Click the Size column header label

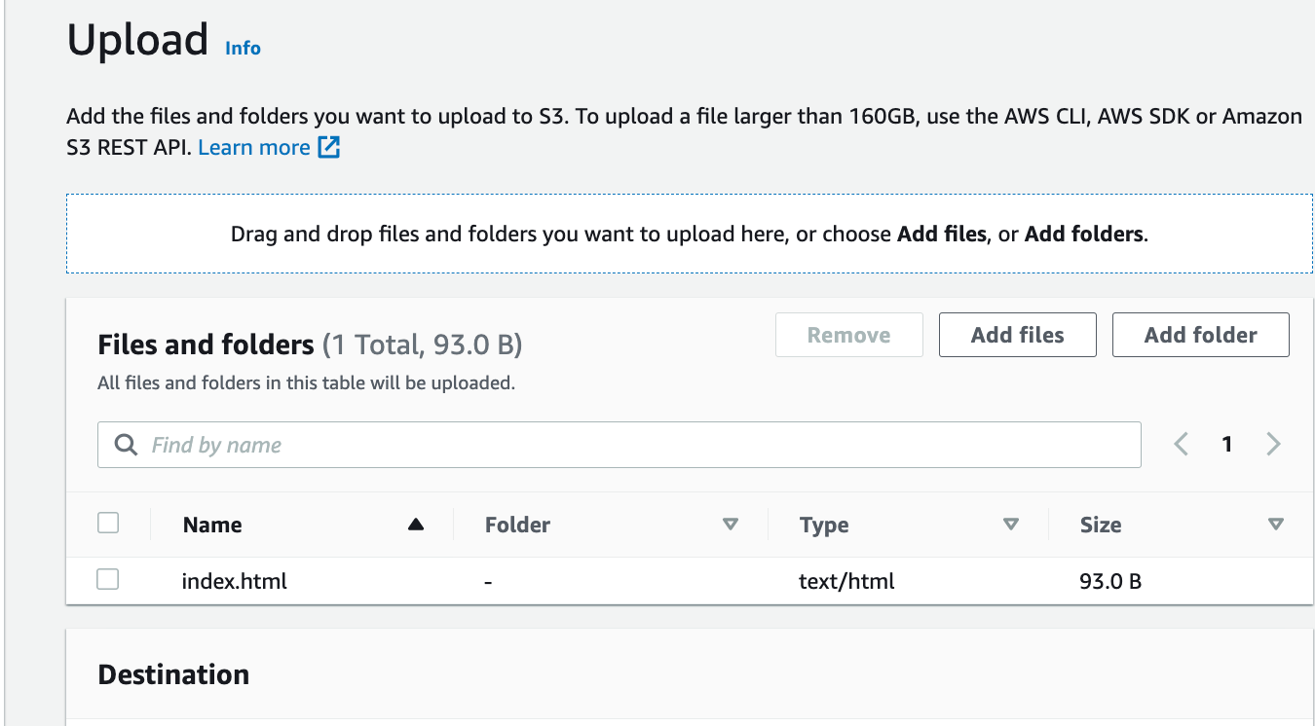click(1101, 525)
